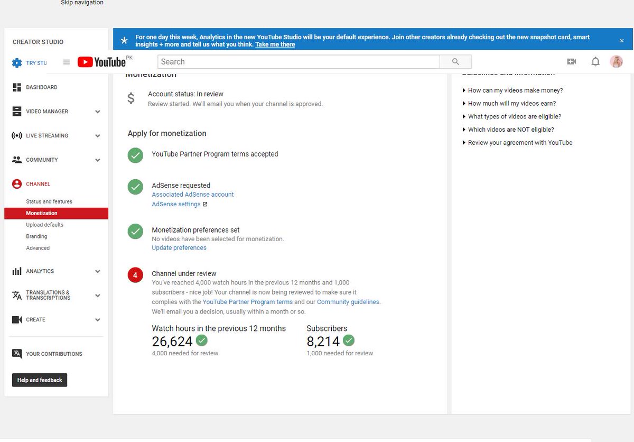
Task: Expand 'What types of videos are eligible?'
Action: coord(512,116)
